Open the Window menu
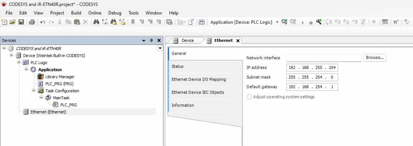 [154, 13]
